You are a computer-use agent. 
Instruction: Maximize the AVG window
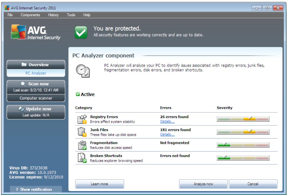point(267,8)
